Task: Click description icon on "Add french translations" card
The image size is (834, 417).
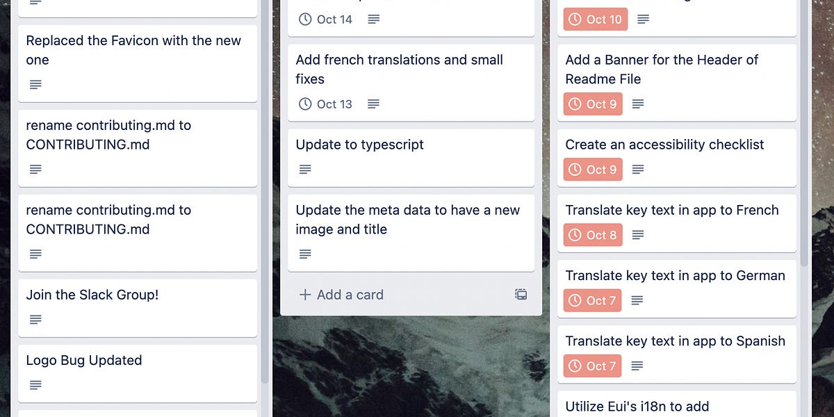Action: click(x=373, y=104)
